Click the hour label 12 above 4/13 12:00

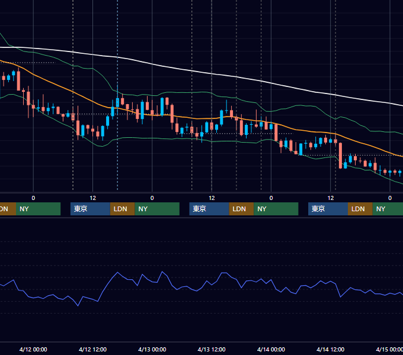pos(212,198)
